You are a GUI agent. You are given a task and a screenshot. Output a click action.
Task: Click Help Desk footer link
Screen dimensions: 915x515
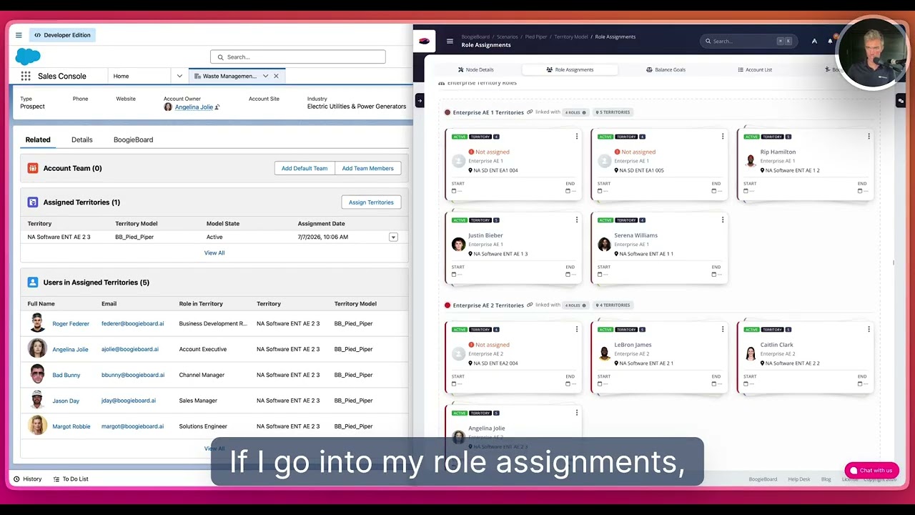[799, 479]
